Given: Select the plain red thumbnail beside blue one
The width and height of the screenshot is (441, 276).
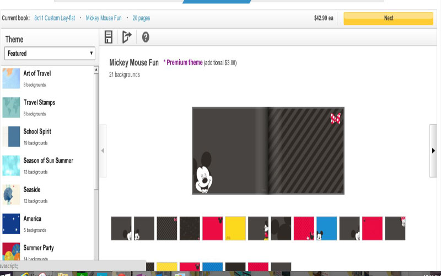Looking at the screenshot, I should [x=373, y=229].
